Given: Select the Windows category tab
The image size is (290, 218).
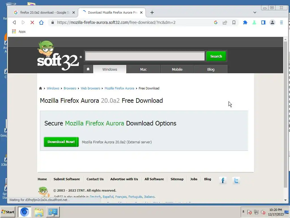Looking at the screenshot, I should 110,69.
